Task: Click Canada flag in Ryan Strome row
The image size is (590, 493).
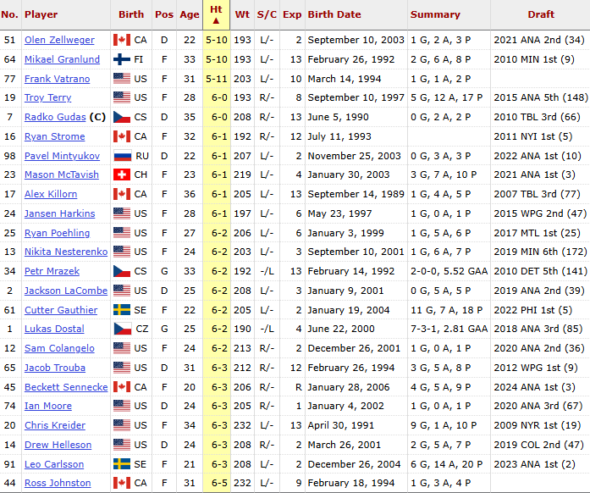Action: 122,136
